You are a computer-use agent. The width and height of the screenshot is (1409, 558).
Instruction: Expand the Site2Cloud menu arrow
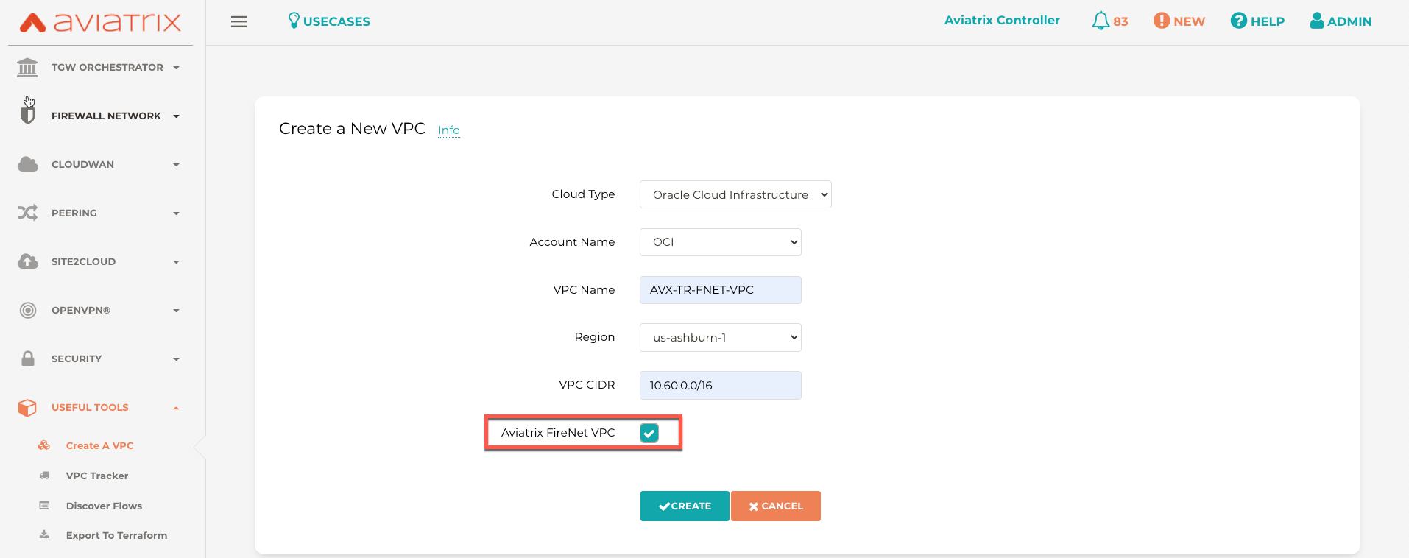point(176,262)
